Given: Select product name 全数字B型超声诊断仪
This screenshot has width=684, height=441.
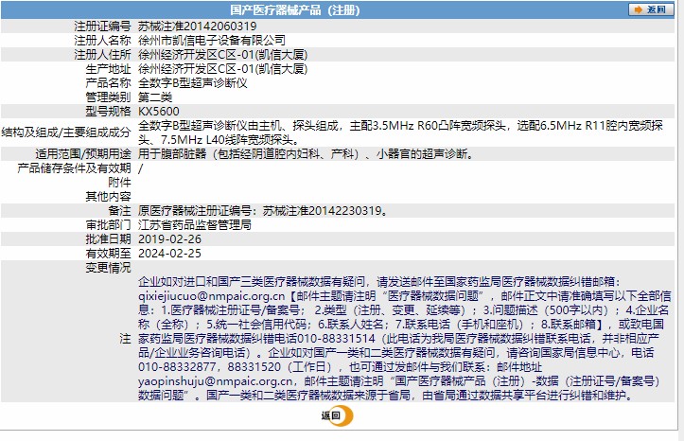Looking at the screenshot, I should pyautogui.click(x=192, y=83).
